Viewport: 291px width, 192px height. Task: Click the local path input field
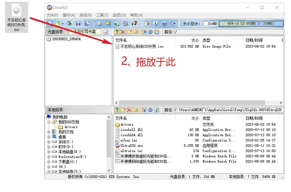point(228,110)
